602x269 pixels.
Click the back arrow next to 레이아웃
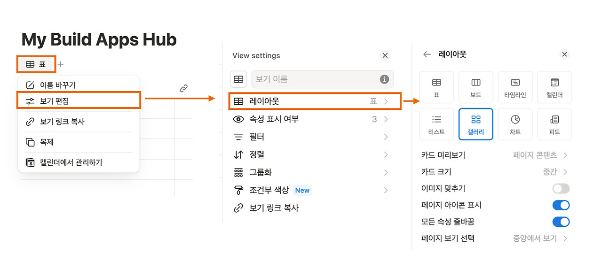point(427,54)
